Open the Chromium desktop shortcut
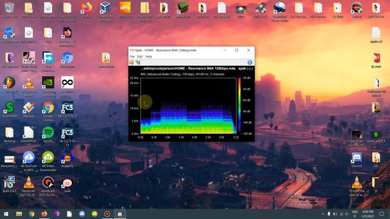 [68, 60]
